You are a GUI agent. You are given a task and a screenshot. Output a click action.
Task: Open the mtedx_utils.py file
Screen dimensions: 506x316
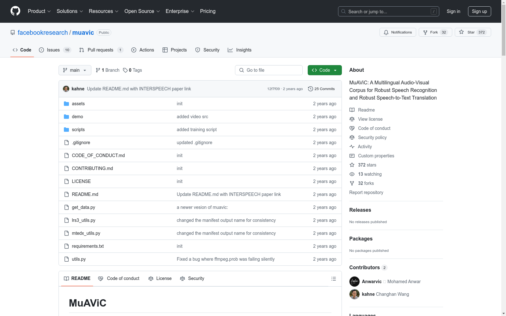coord(86,233)
